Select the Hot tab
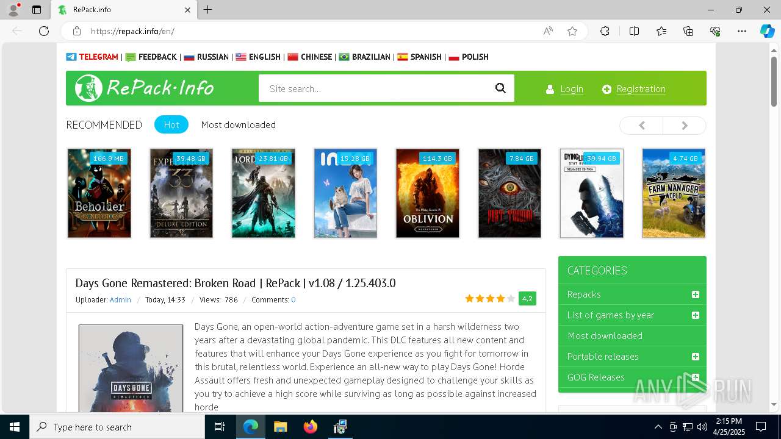The height and width of the screenshot is (439, 781). click(x=171, y=124)
